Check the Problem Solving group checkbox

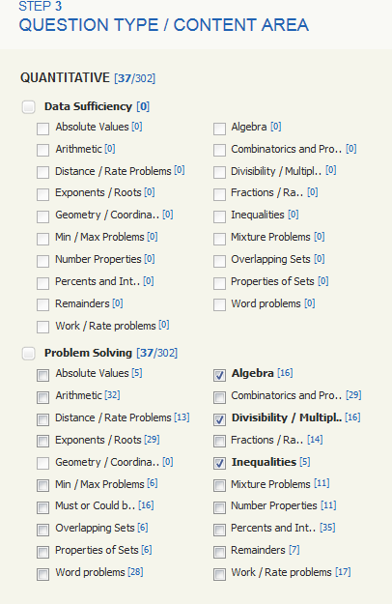28,354
